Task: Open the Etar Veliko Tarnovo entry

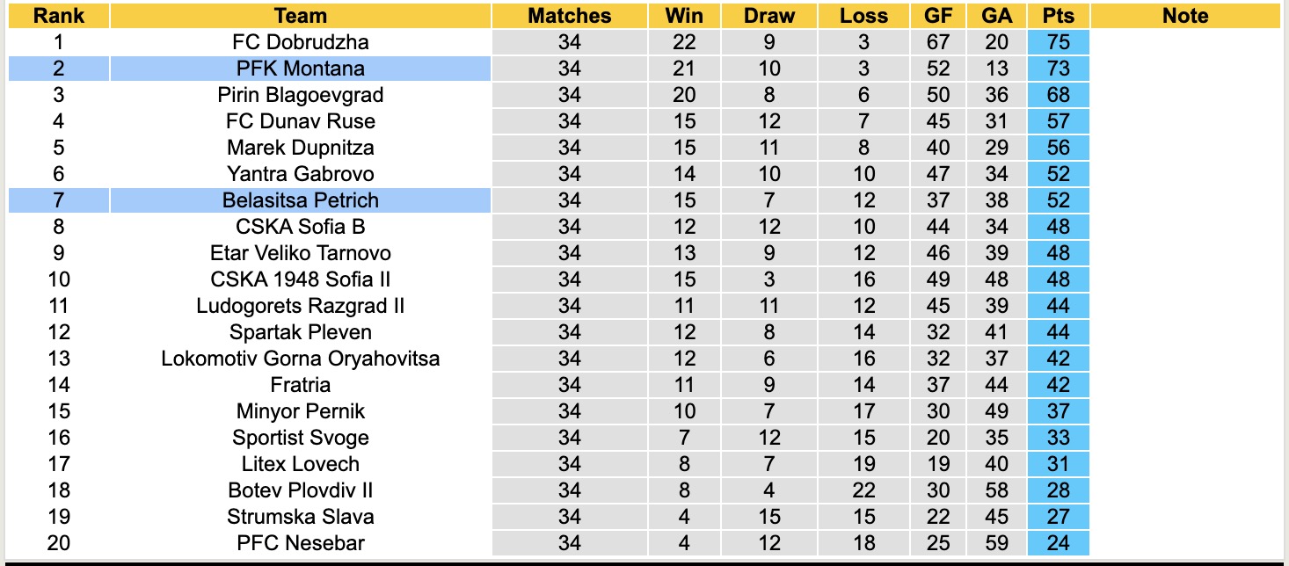Action: click(x=300, y=253)
